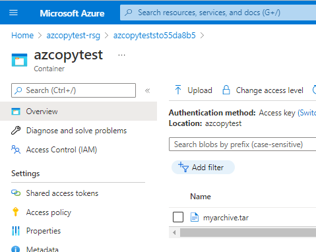Click the Add filter button
The image size is (316, 252).
click(x=203, y=168)
